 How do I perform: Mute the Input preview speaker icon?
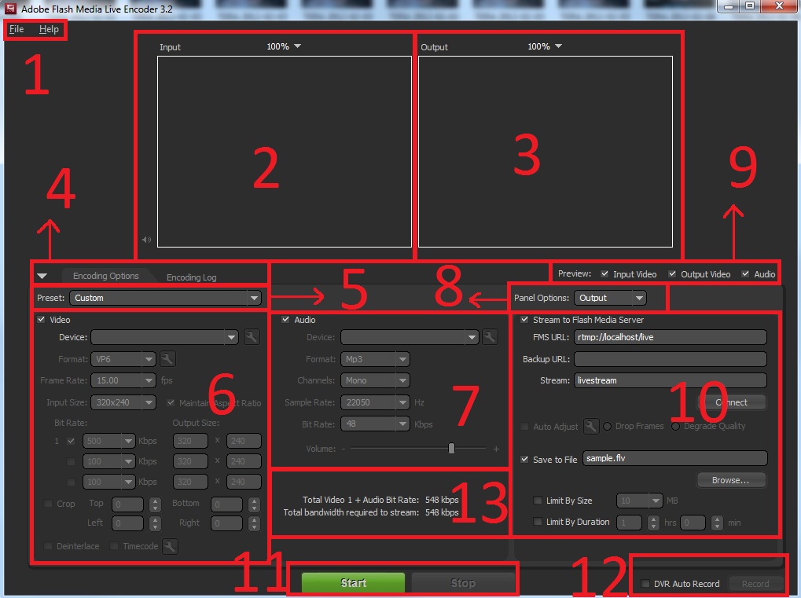click(x=146, y=240)
